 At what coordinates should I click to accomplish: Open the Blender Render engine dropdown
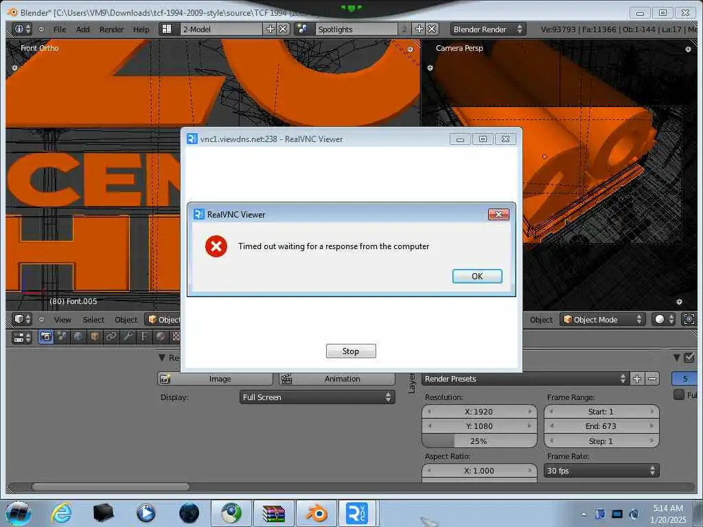tap(488, 29)
